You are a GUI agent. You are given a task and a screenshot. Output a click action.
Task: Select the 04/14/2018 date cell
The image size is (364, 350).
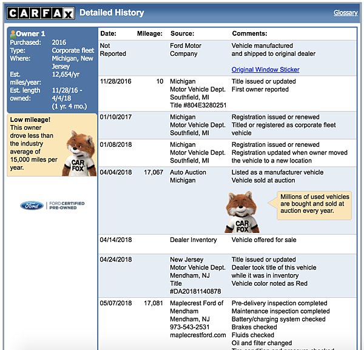(116, 240)
